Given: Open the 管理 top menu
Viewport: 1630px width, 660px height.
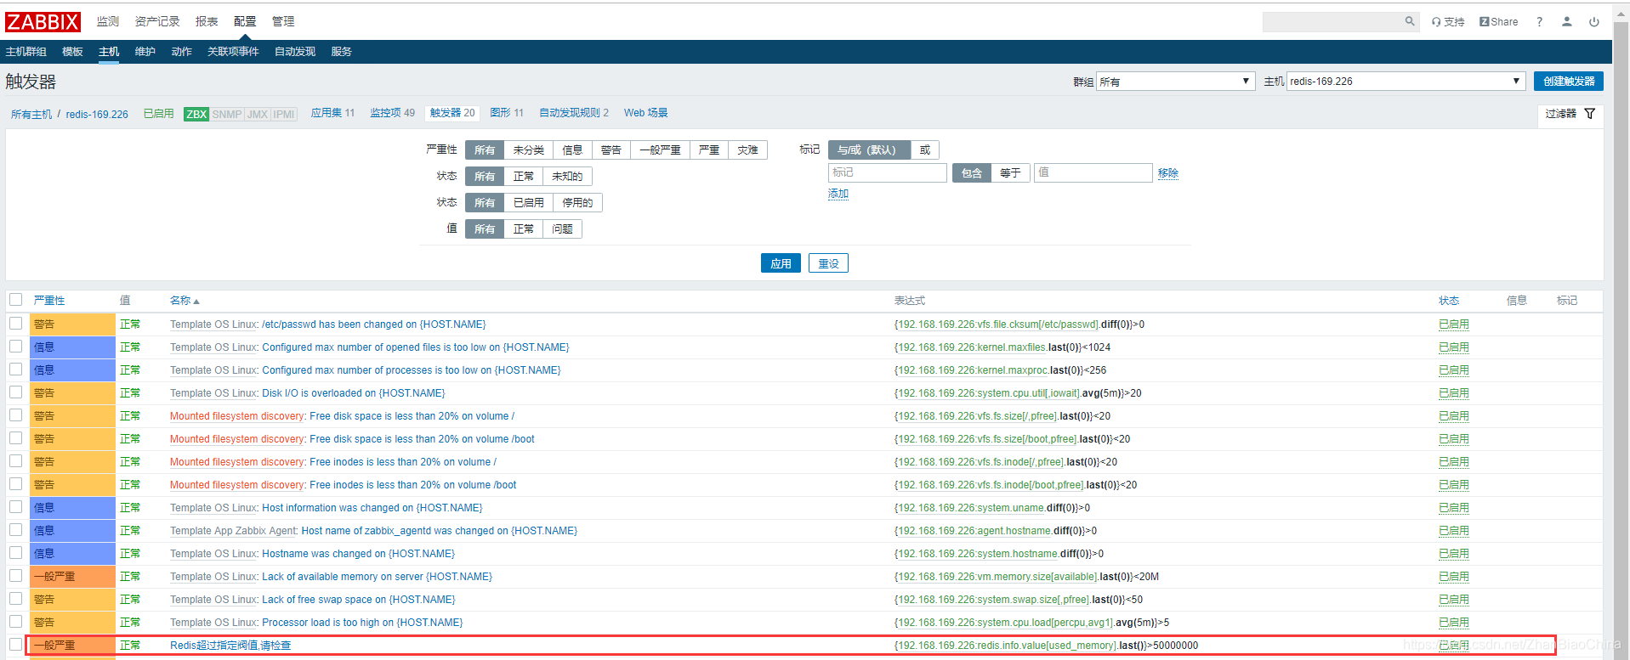Looking at the screenshot, I should coord(283,21).
